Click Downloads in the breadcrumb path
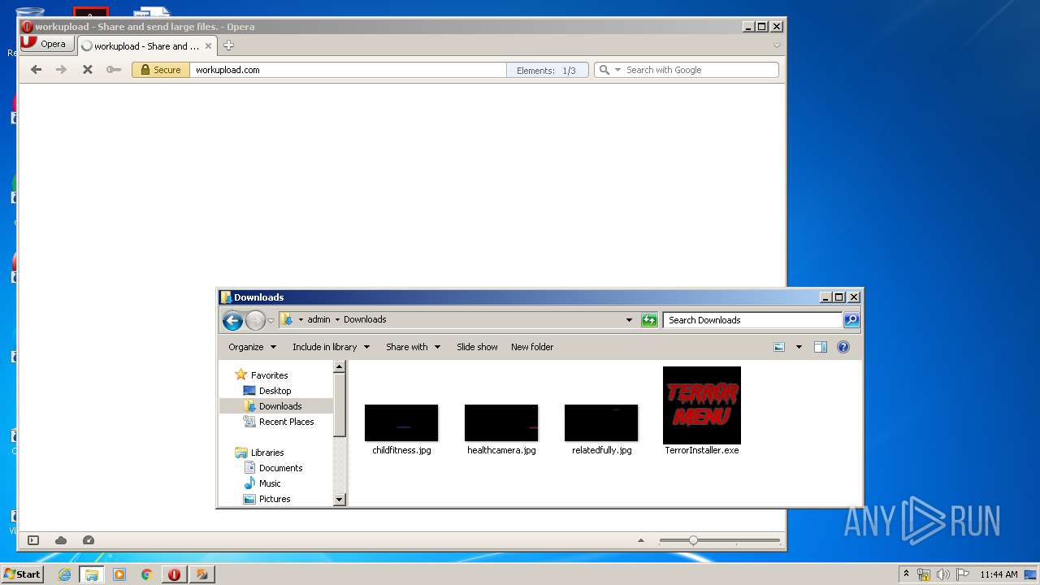This screenshot has height=585, width=1040. [x=365, y=319]
